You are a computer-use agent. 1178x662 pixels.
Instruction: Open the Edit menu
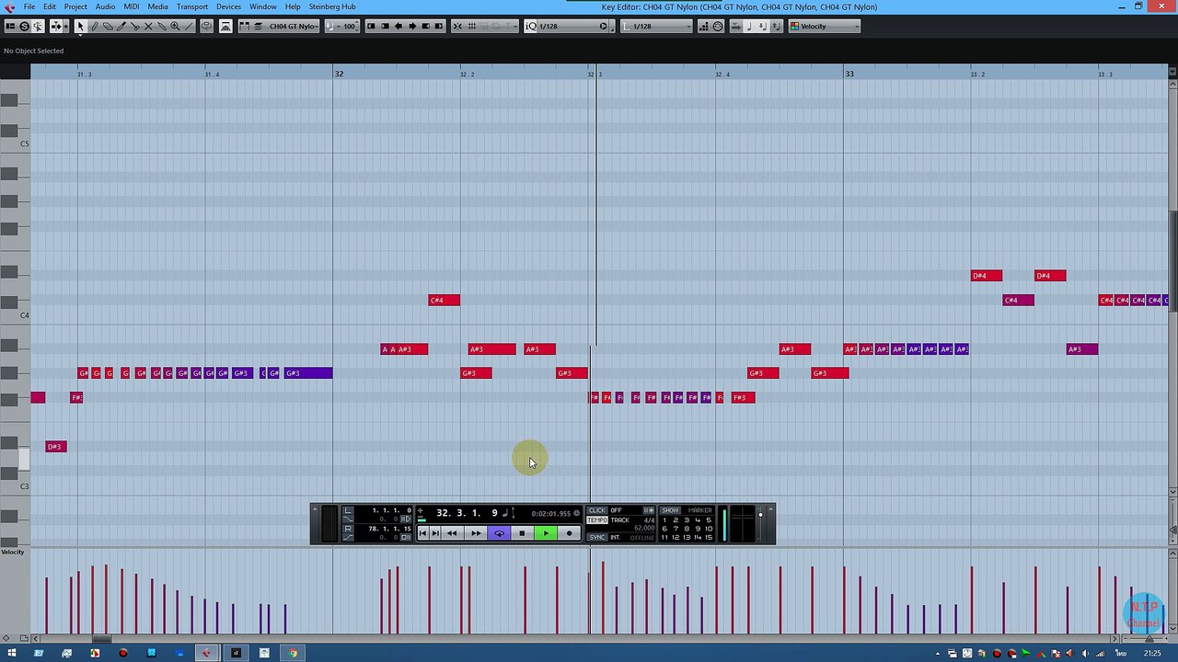click(x=50, y=6)
